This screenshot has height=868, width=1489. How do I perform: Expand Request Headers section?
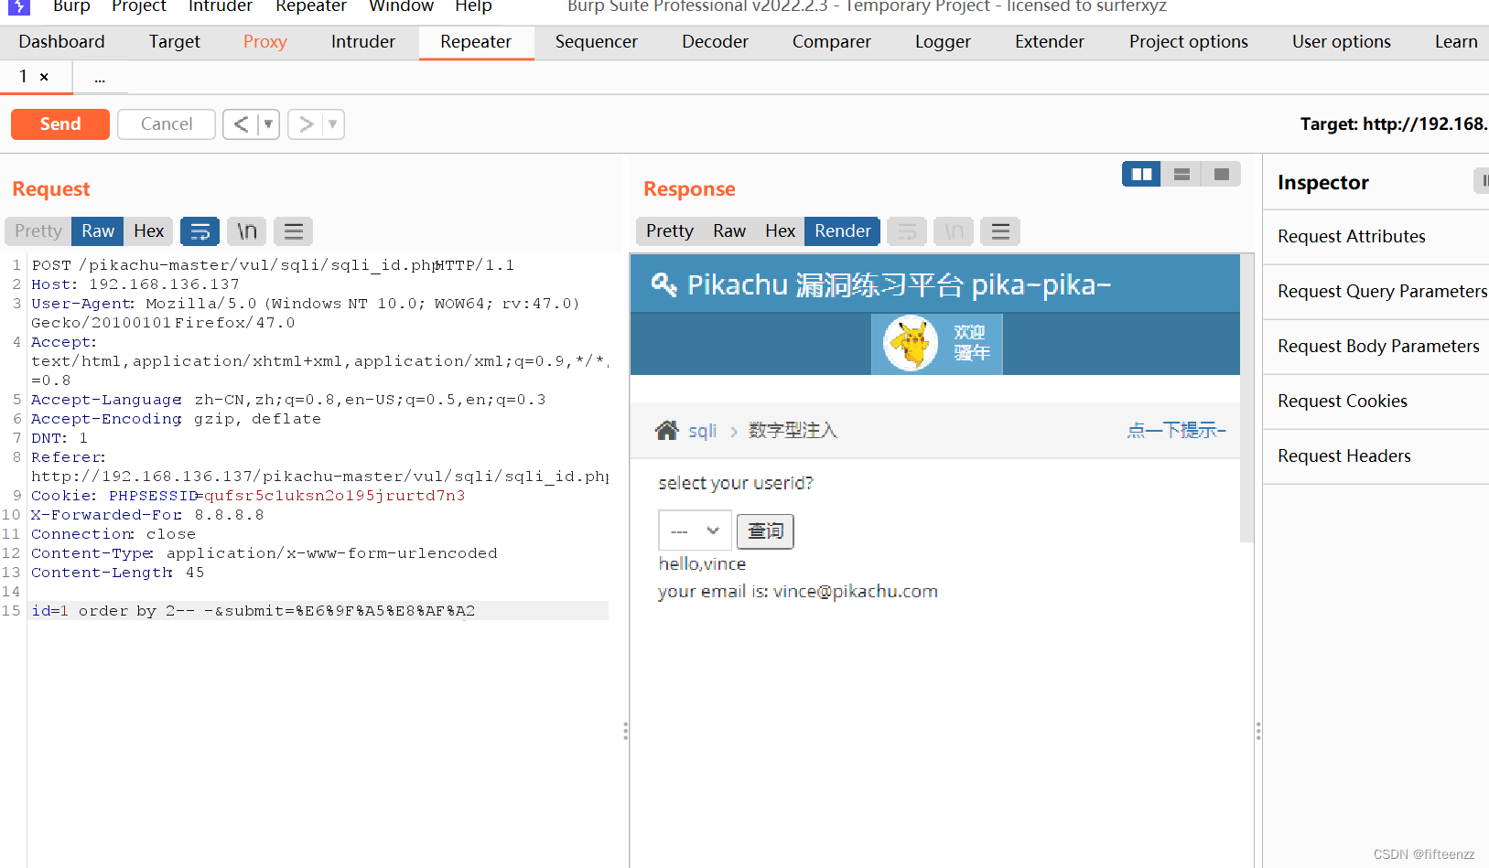[1376, 456]
